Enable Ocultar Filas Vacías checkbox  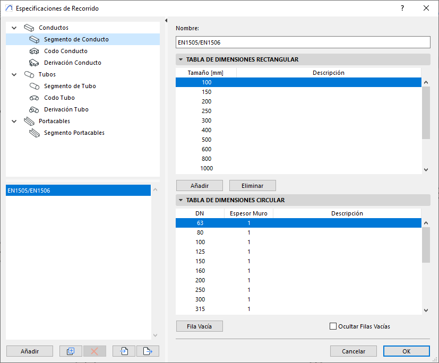pyautogui.click(x=333, y=326)
